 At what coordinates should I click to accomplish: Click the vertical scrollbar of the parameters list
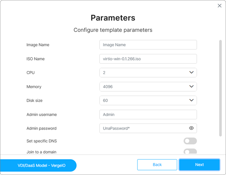pos(220,87)
